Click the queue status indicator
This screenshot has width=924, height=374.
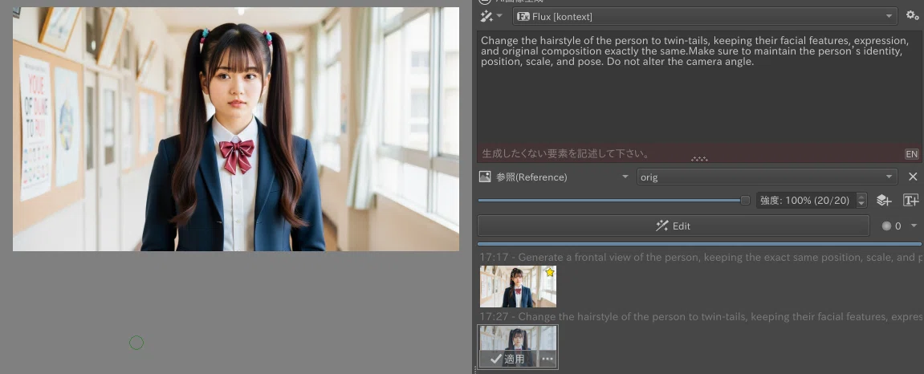(891, 226)
